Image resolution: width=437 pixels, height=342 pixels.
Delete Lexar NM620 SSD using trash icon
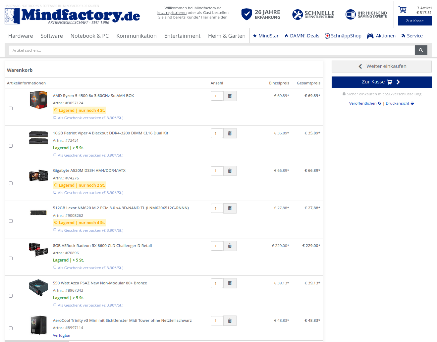pos(230,208)
